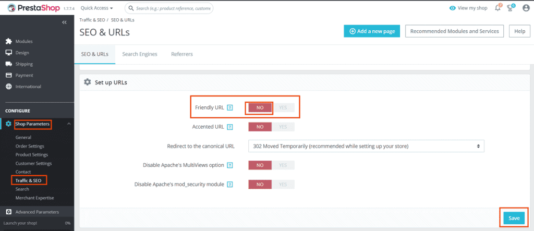This screenshot has height=231, width=534.
Task: Click Add a new page button
Action: pos(372,31)
